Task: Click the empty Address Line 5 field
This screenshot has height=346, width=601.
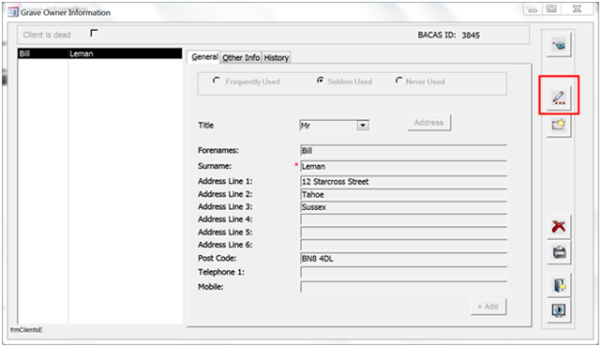Action: pyautogui.click(x=403, y=233)
